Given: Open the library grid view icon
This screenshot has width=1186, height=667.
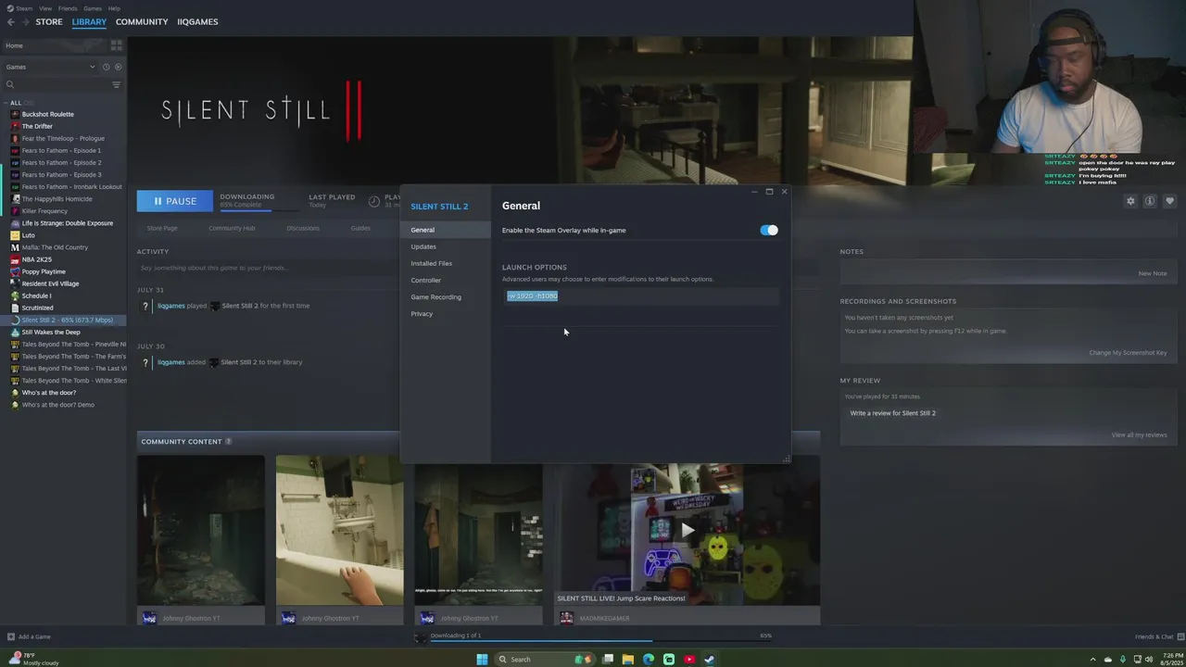Looking at the screenshot, I should pos(117,45).
